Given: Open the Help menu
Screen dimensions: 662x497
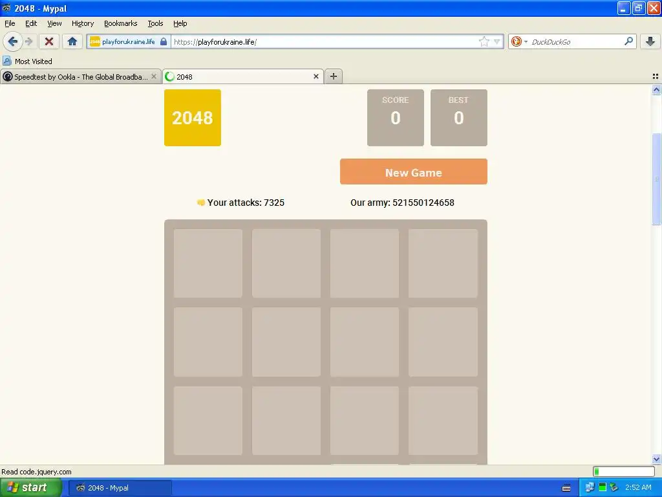Looking at the screenshot, I should 180,23.
